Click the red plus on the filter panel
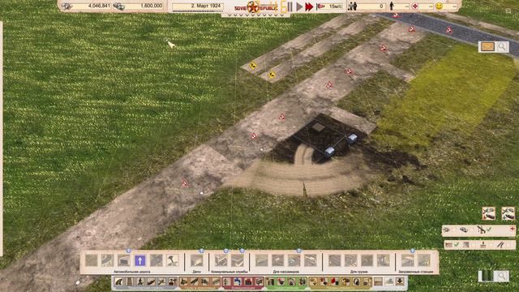 point(513,229)
